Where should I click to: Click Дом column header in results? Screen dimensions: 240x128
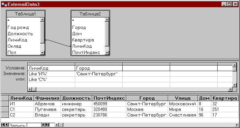click(x=204, y=98)
